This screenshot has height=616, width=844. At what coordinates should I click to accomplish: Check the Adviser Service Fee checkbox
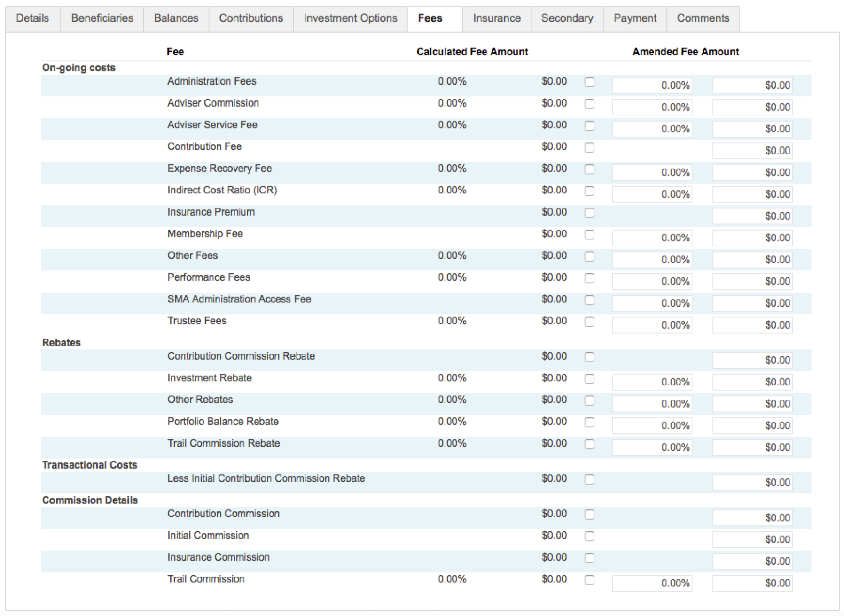point(589,126)
